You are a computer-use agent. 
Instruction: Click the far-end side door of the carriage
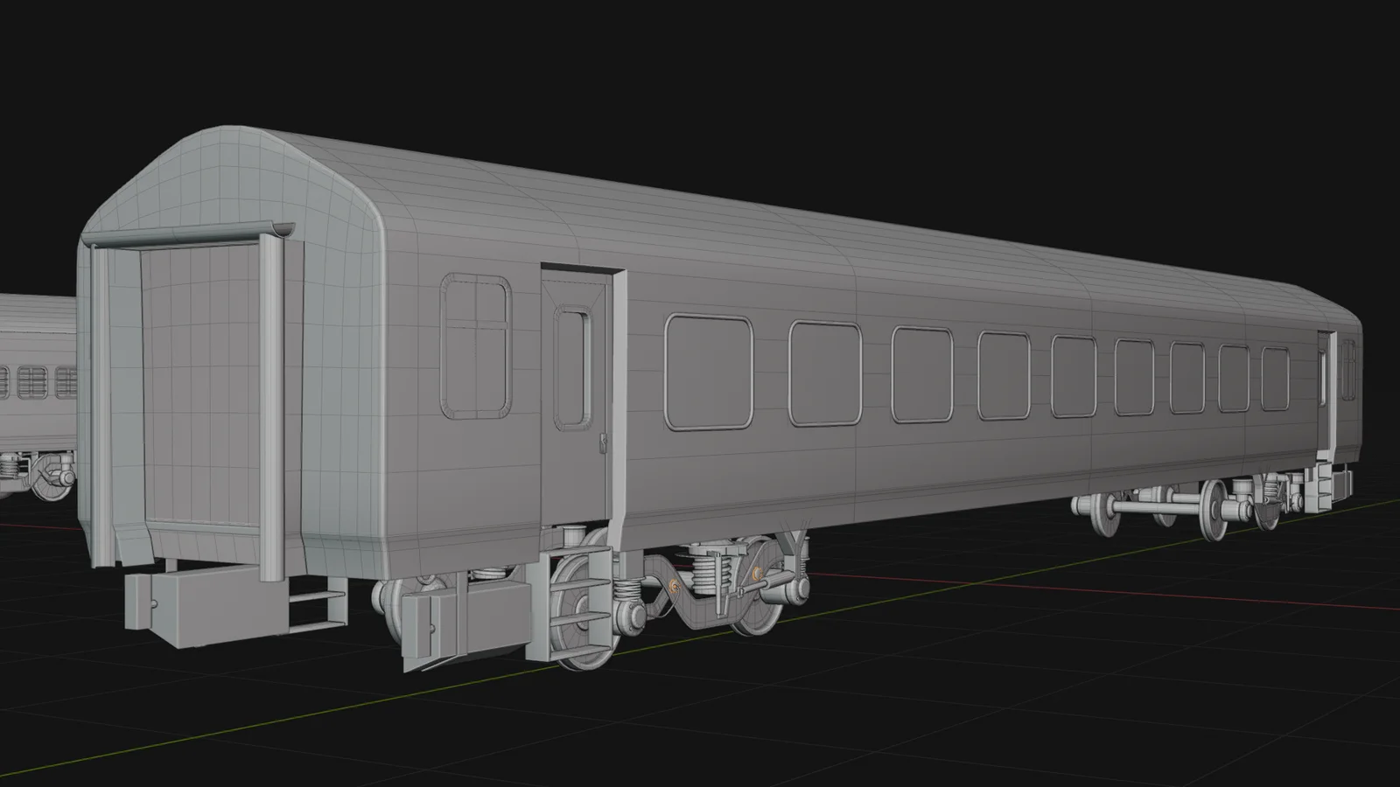1327,393
